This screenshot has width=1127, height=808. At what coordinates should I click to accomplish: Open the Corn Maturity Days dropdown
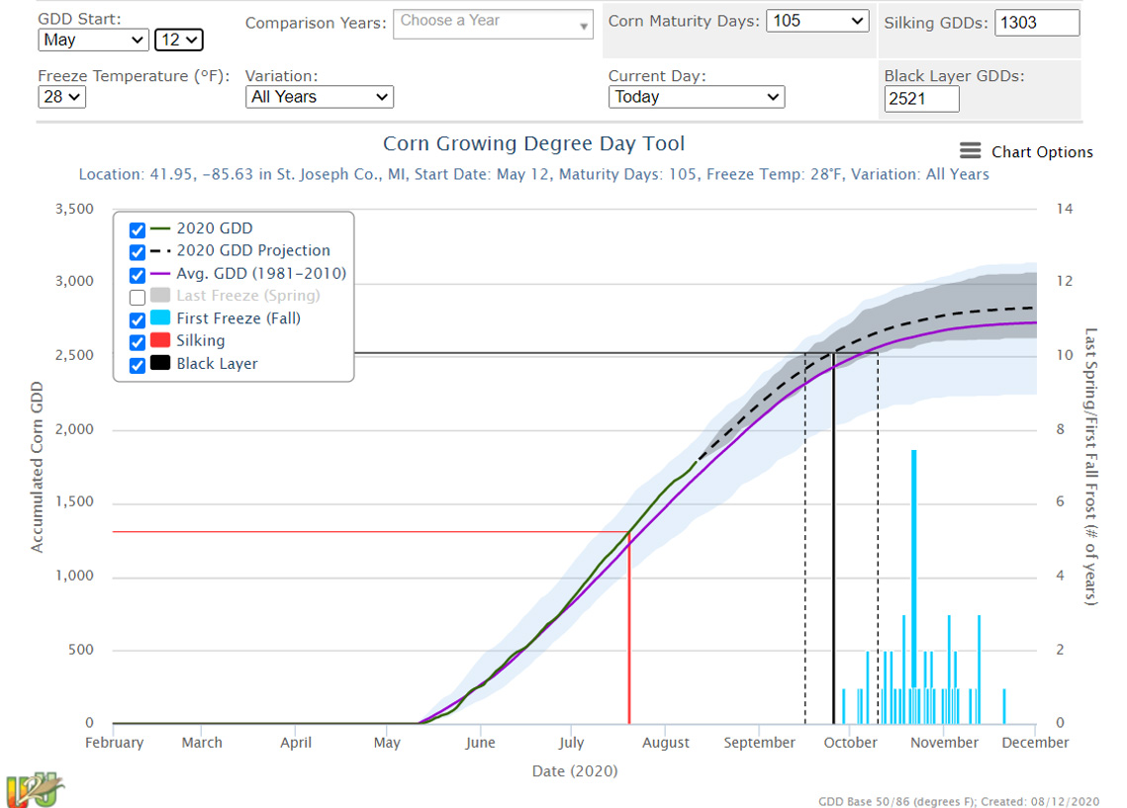coord(817,19)
